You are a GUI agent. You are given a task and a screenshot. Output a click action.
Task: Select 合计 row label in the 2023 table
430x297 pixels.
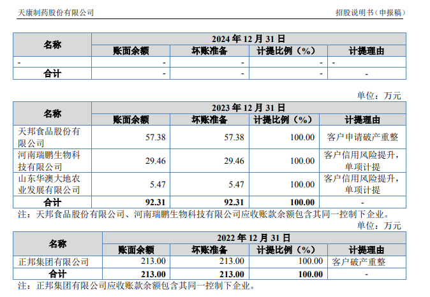(x=52, y=203)
